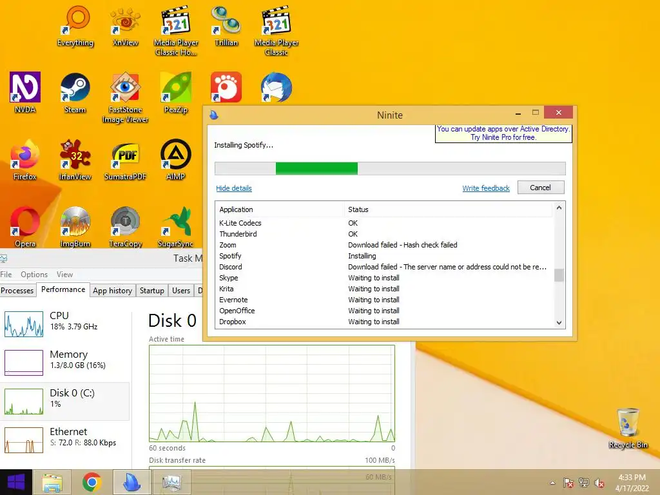
Task: Open the ImgBurn desktop shortcut
Action: coord(75,227)
